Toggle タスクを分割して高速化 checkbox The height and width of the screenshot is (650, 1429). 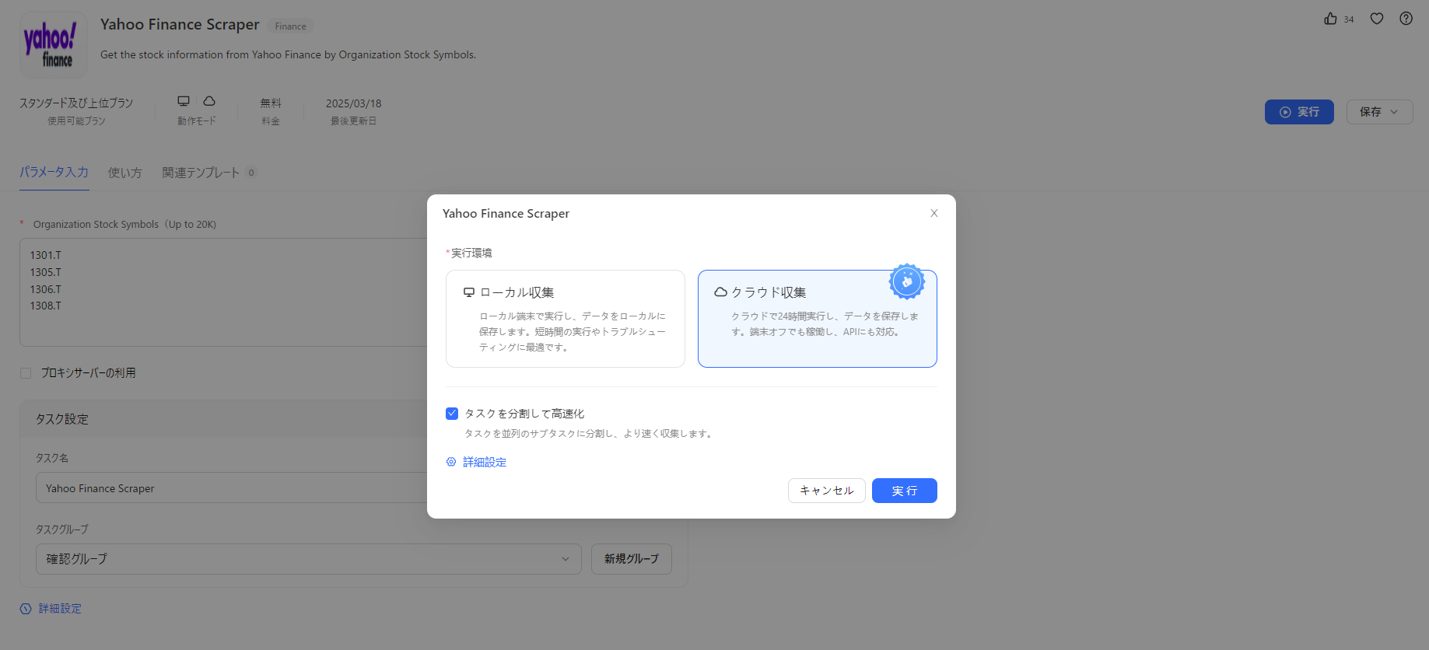click(x=452, y=414)
